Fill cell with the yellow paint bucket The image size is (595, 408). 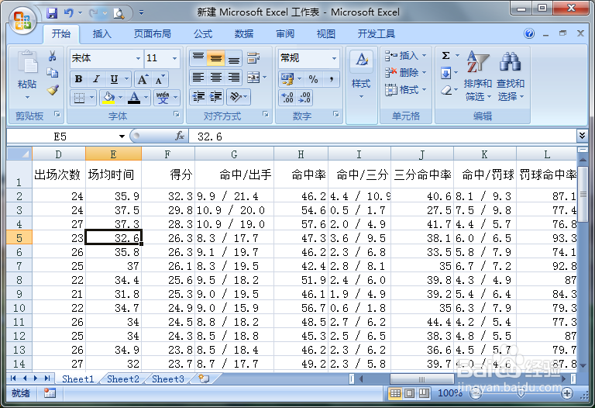click(109, 98)
